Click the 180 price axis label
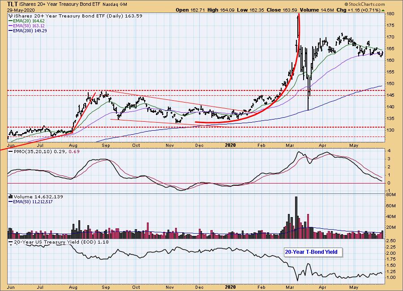The height and width of the screenshot is (291, 403). coord(390,14)
